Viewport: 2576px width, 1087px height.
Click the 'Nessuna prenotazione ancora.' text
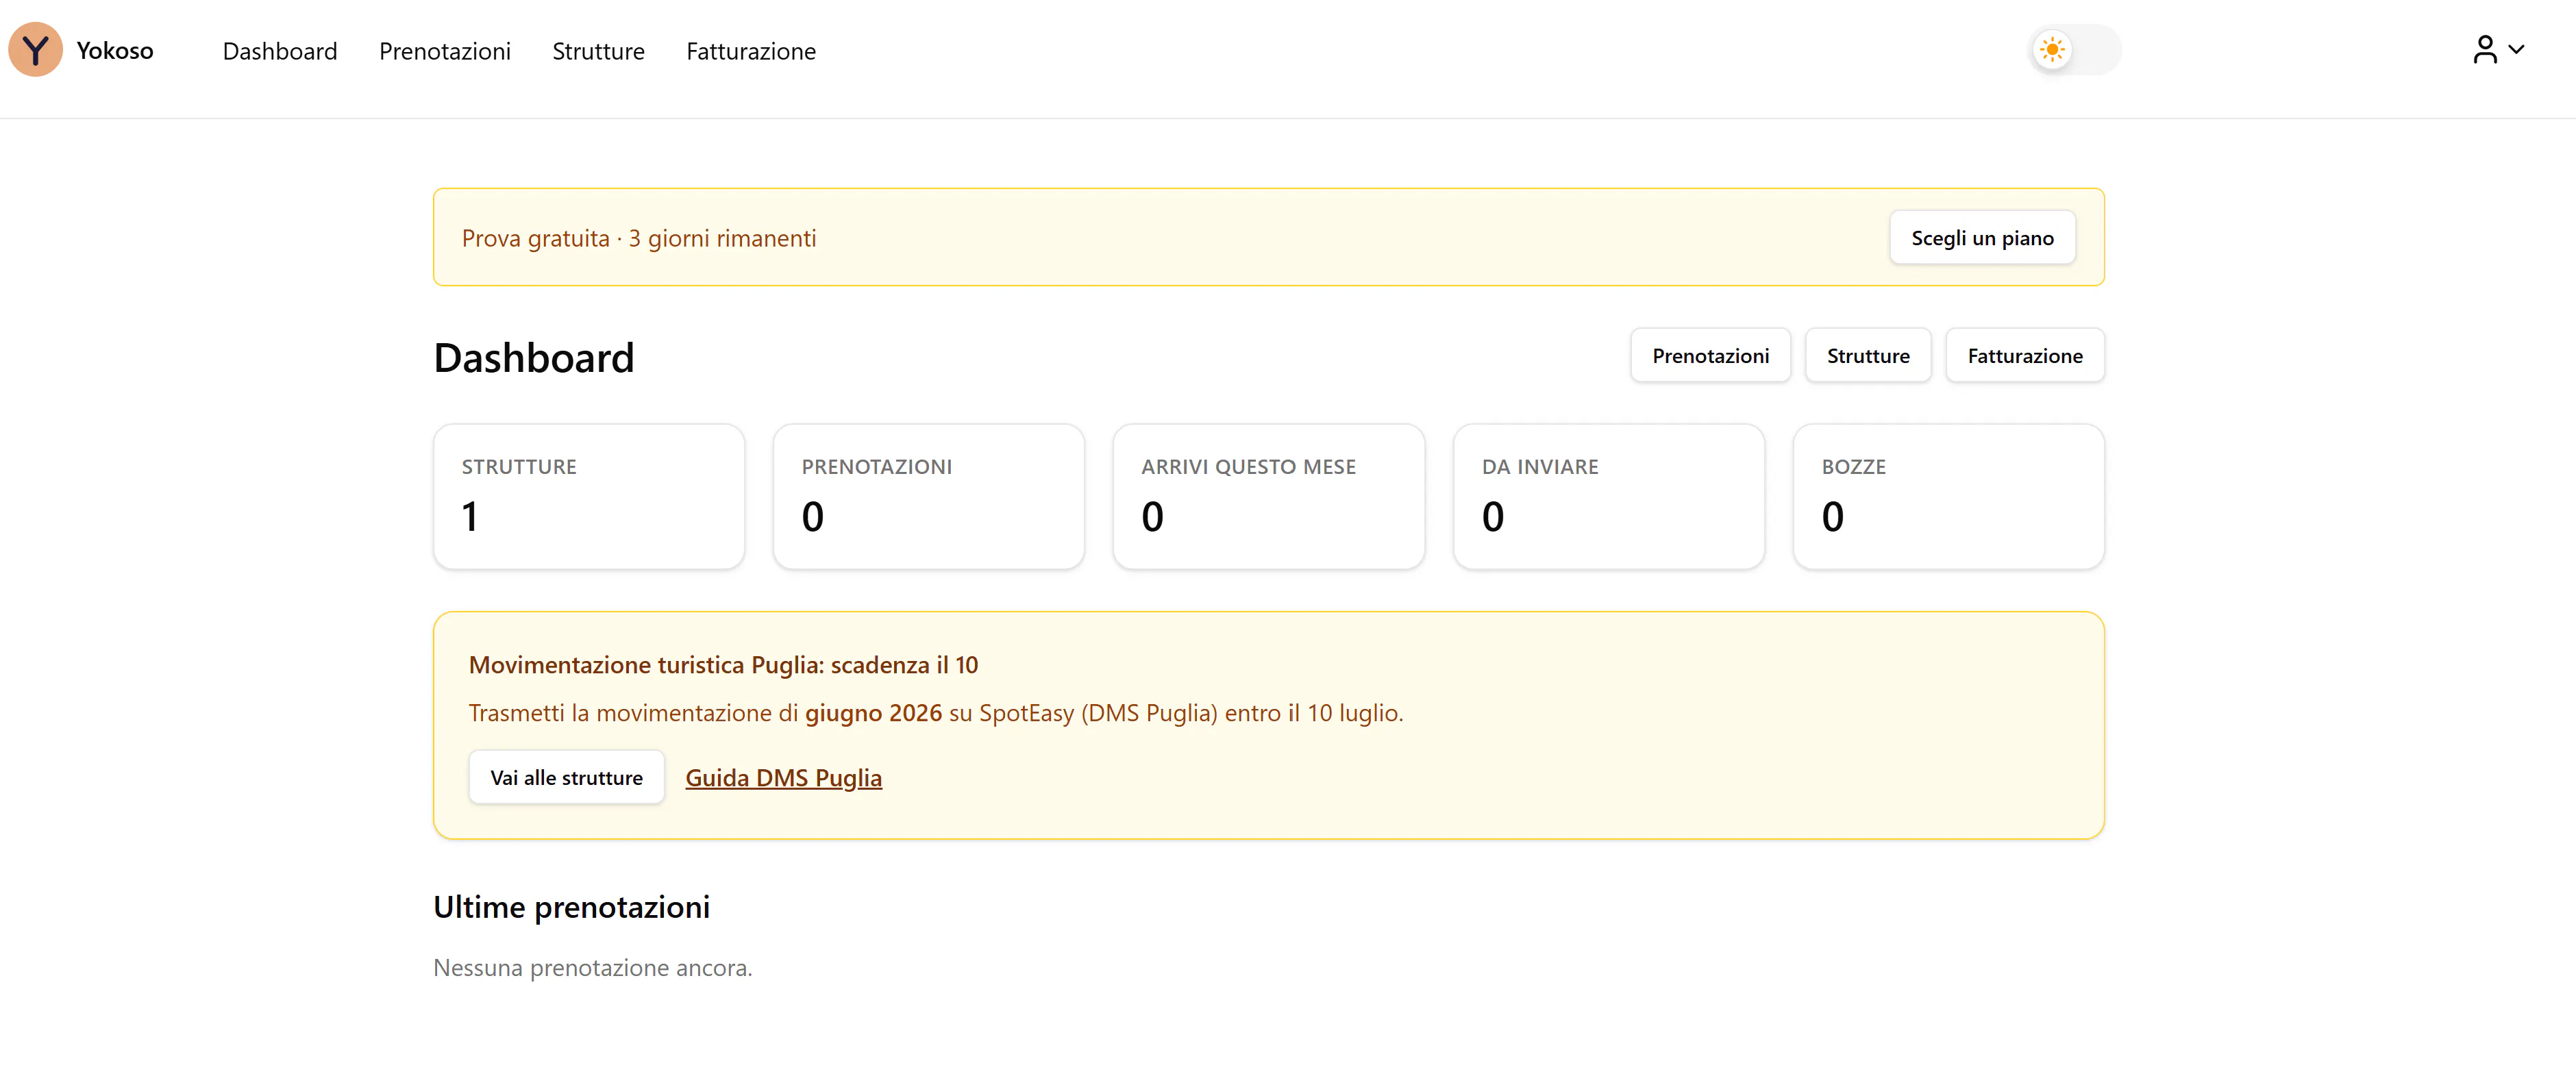(593, 968)
